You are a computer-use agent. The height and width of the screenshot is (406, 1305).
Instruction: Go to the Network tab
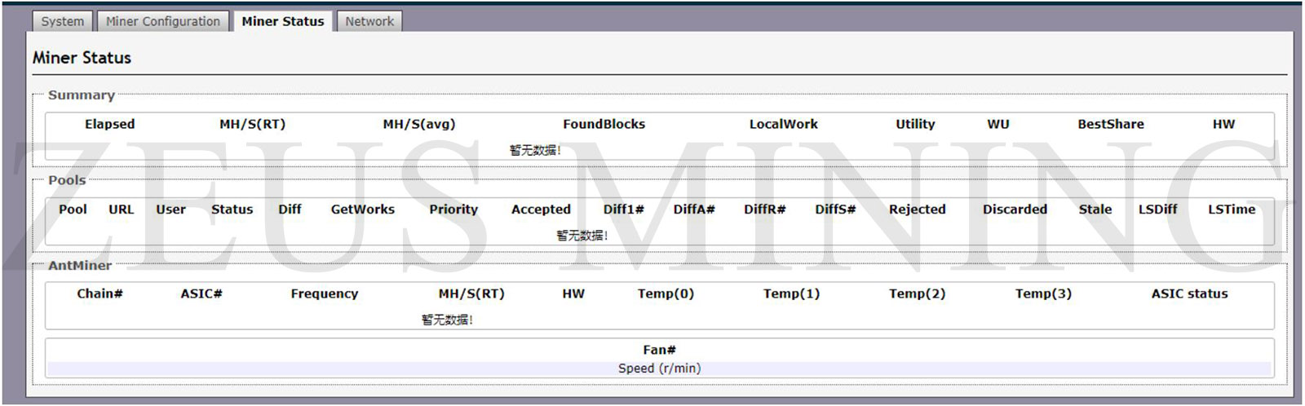tap(369, 21)
